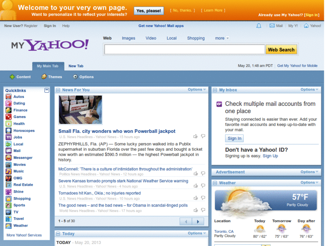This screenshot has height=246, width=328.
Task: Open Mail from the top-right envelope icon
Action: (272, 26)
